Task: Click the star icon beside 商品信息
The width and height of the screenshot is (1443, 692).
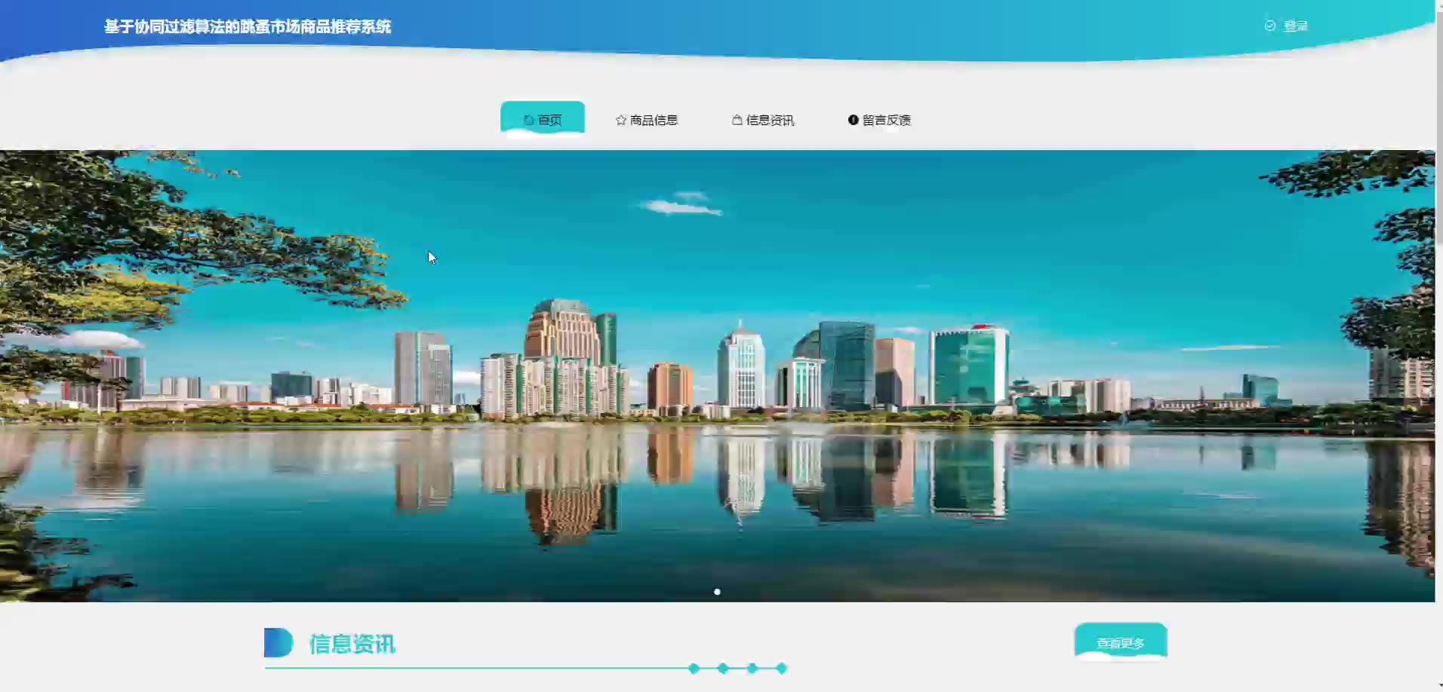Action: [x=621, y=120]
